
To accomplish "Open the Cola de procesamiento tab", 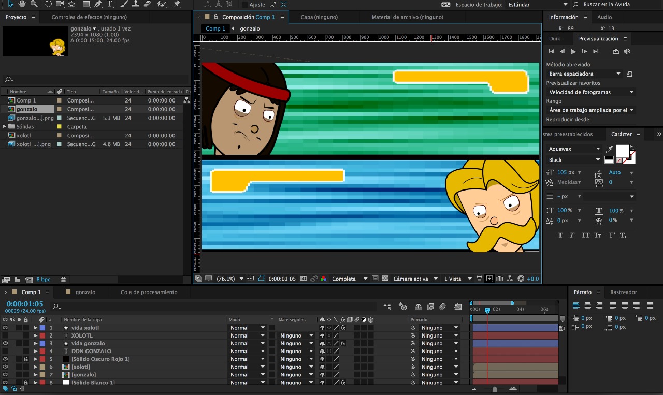I will point(149,292).
